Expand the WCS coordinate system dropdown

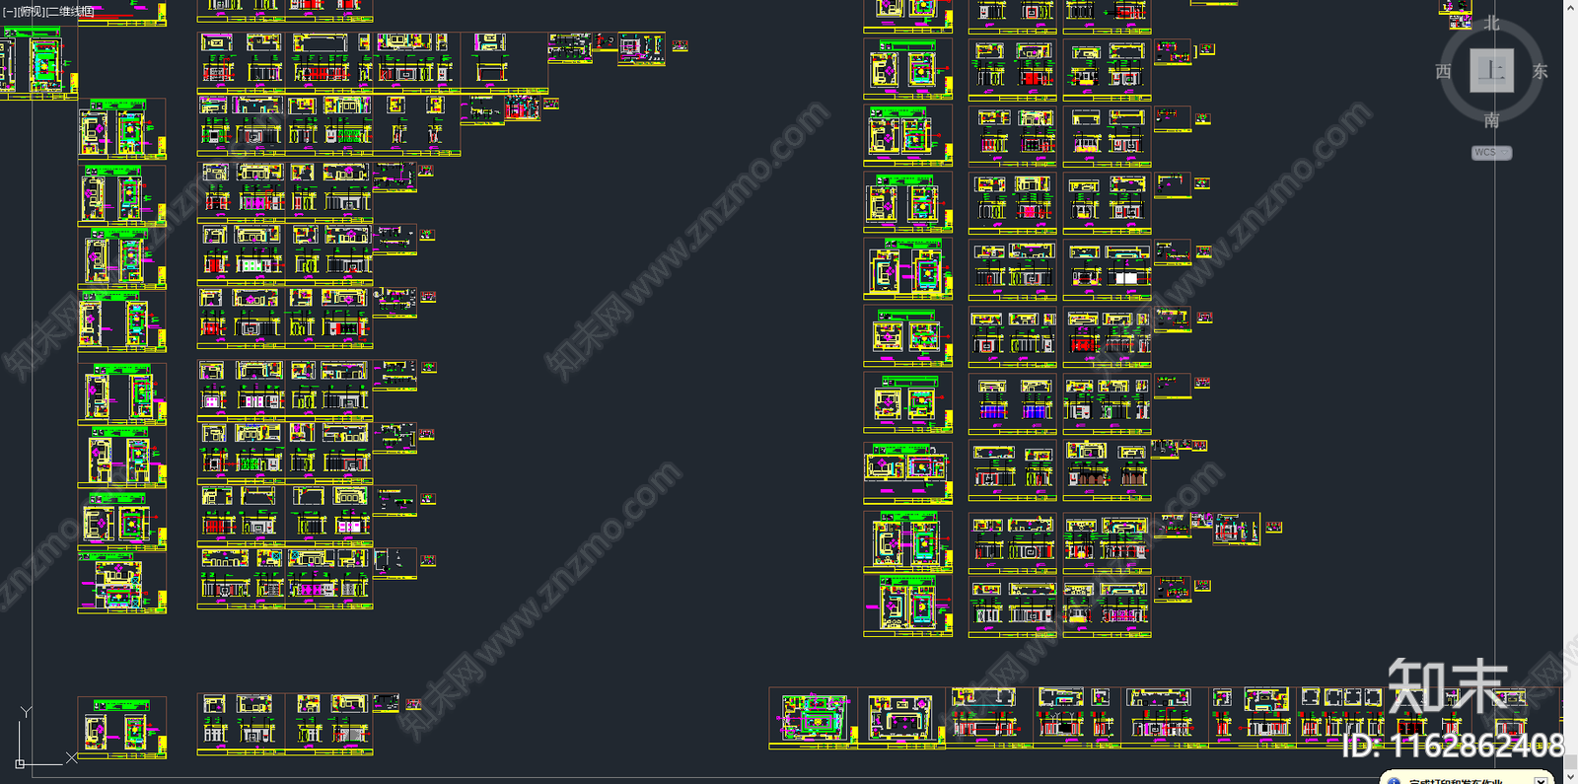pyautogui.click(x=1491, y=153)
